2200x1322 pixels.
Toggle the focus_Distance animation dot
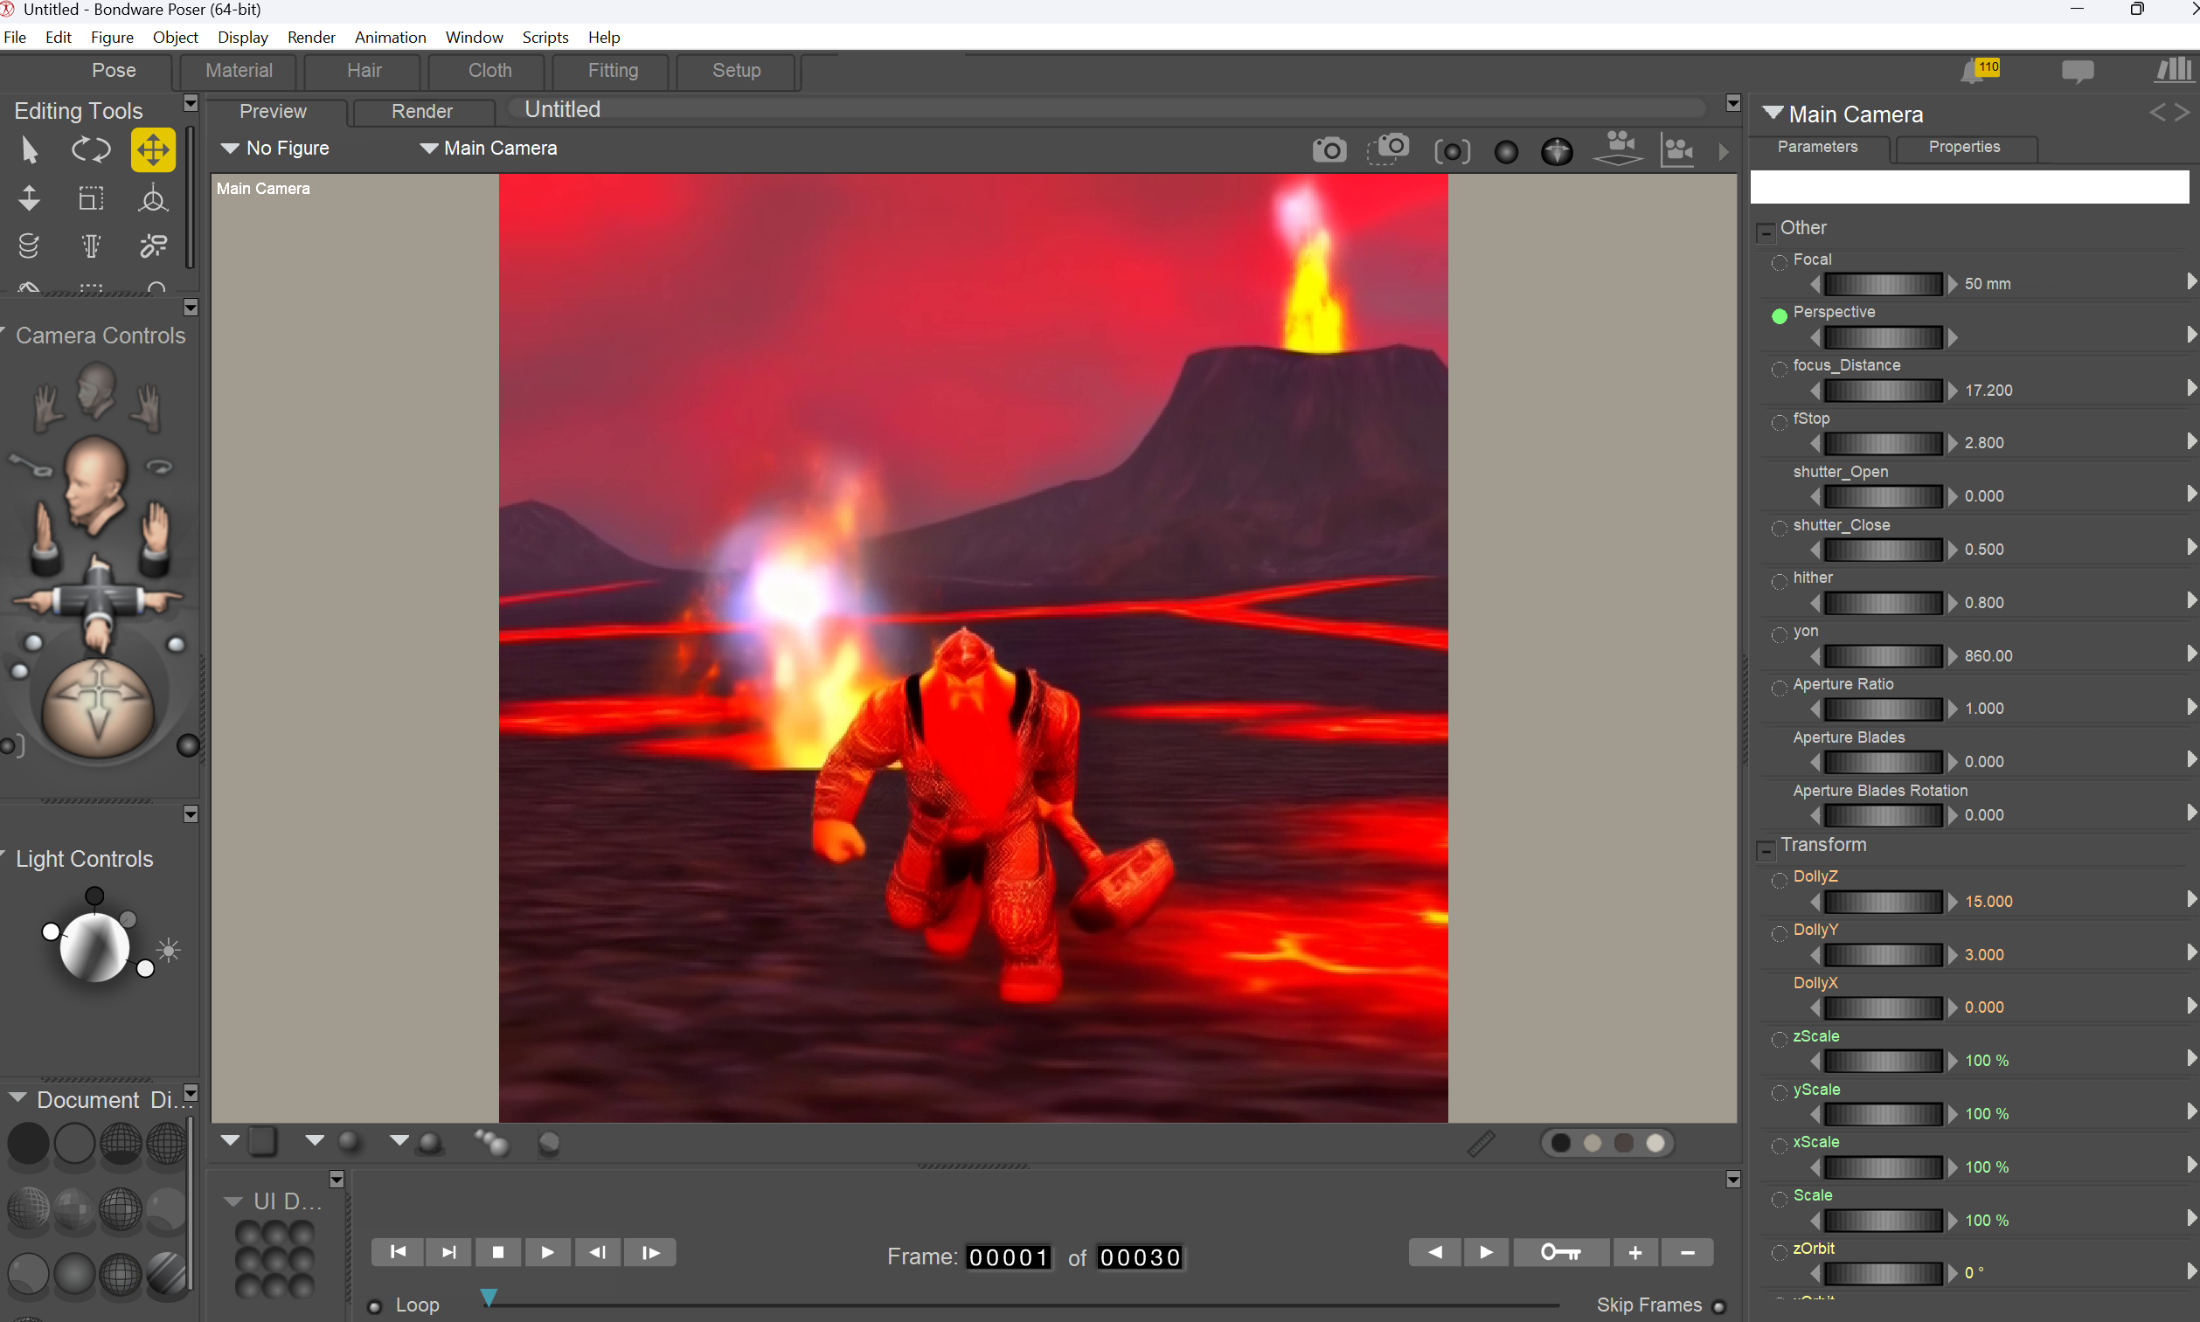(1779, 369)
